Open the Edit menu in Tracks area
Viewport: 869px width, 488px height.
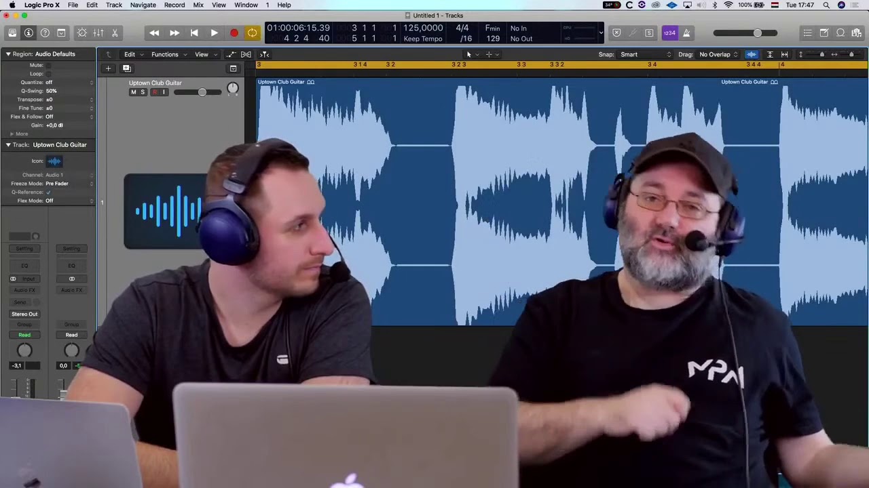point(132,54)
